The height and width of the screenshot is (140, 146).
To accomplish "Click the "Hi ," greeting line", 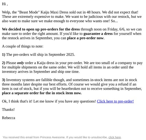I will [5, 4].
